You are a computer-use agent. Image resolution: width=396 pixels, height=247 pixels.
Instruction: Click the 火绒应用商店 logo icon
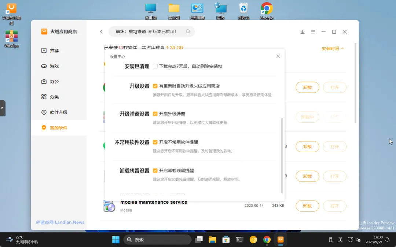point(44,31)
